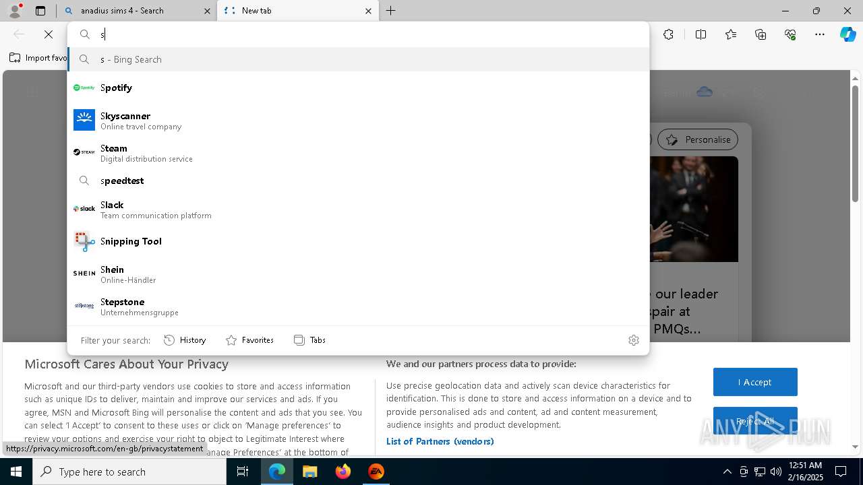Click the Stepstone logo icon
This screenshot has width=863, height=485.
click(84, 306)
